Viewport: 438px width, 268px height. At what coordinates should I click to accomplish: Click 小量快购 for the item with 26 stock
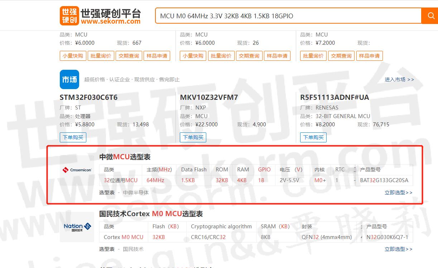(193, 56)
